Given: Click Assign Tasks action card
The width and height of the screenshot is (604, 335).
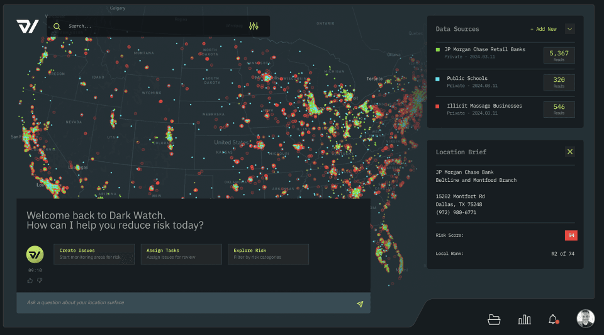Looking at the screenshot, I should point(181,254).
